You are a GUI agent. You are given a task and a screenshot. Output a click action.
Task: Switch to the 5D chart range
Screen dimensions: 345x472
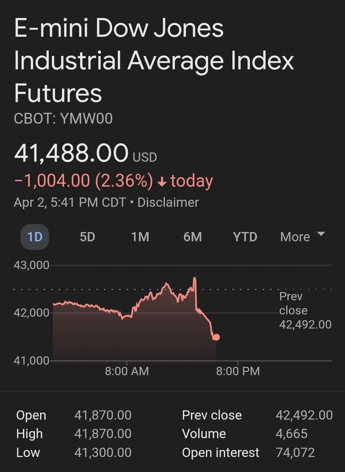point(87,237)
